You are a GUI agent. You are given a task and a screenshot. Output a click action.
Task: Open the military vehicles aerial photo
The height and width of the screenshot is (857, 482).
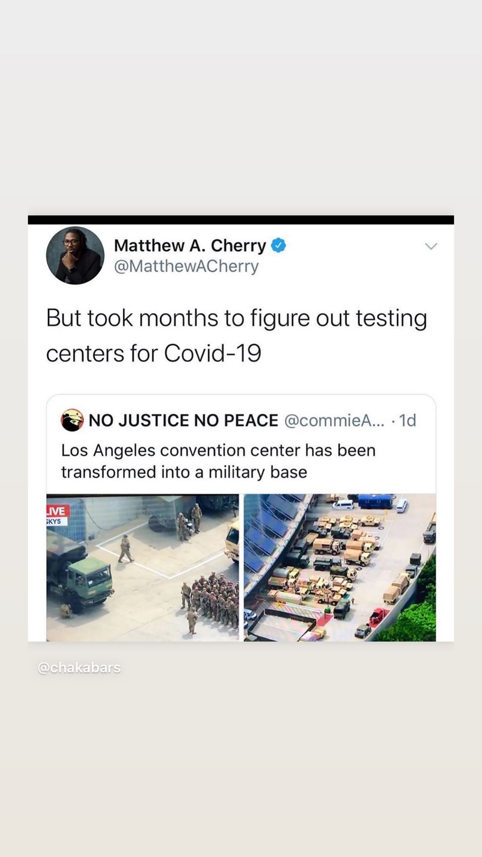click(x=340, y=567)
